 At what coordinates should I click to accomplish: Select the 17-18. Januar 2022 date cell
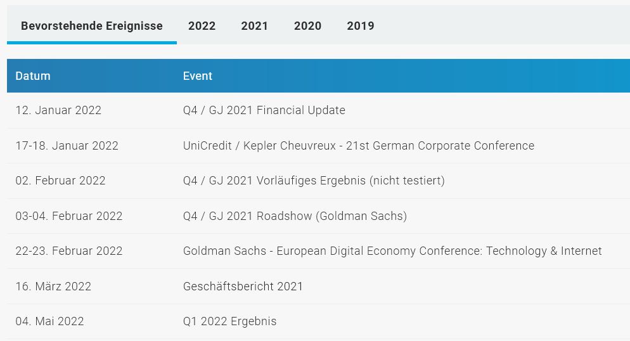click(67, 146)
